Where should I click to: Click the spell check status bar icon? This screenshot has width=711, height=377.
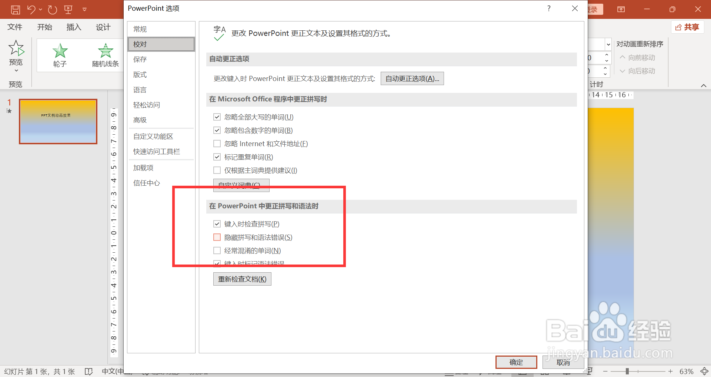[x=89, y=371]
